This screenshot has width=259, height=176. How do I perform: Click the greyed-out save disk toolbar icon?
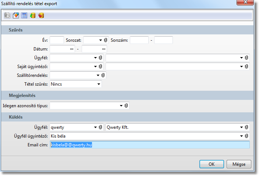(x=7, y=15)
